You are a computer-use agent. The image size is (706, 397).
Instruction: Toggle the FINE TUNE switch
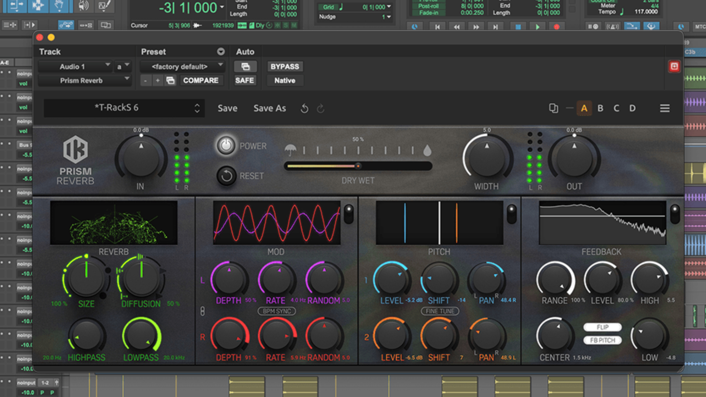[x=440, y=311]
